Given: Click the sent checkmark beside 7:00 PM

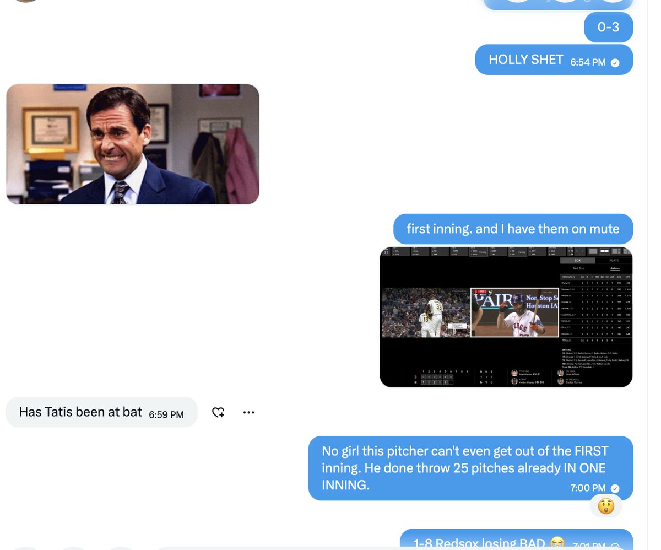Looking at the screenshot, I should click(615, 489).
